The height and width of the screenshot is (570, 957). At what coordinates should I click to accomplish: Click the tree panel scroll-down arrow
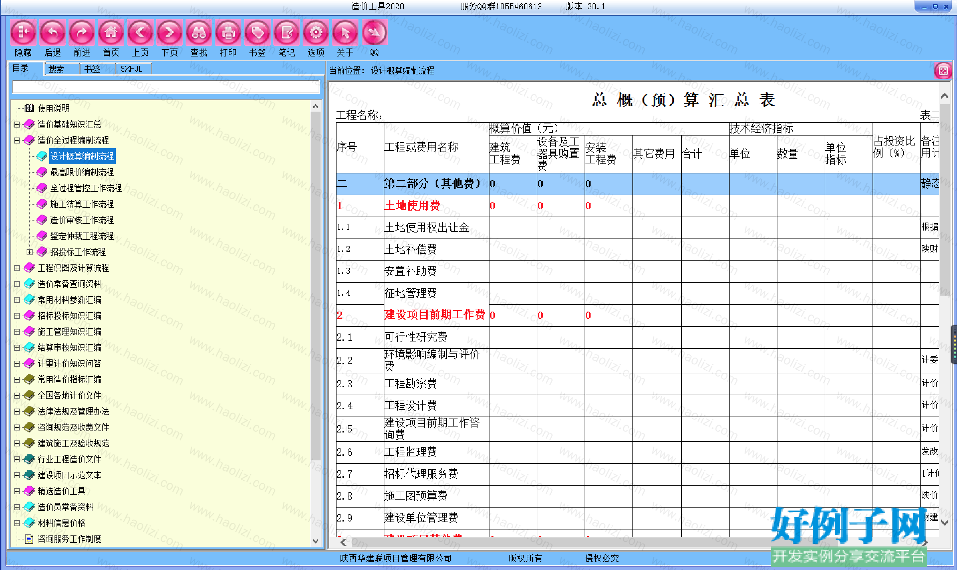pos(316,541)
